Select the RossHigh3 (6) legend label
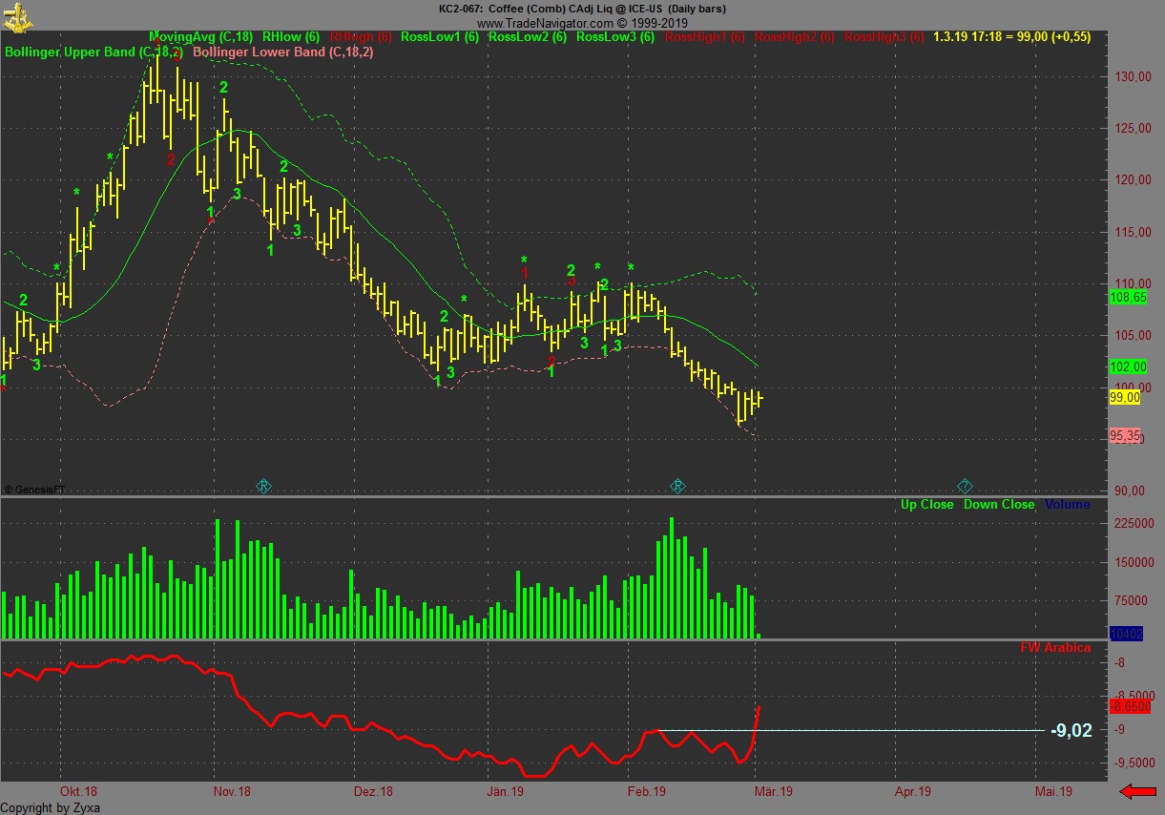The image size is (1165, 815). (x=884, y=37)
